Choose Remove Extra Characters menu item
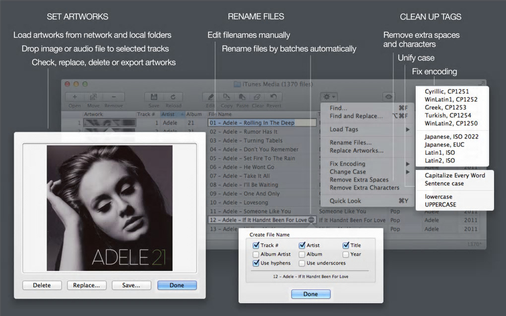 pos(367,188)
